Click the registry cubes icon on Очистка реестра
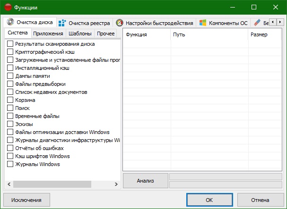Screen dimensions: 287x209 [x=62, y=23]
